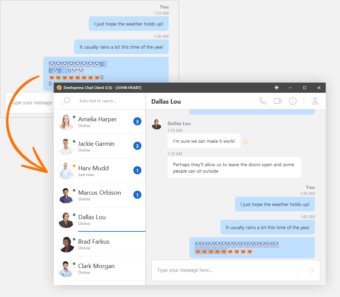Open chat with Marcus Orbison
This screenshot has height=297, width=340.
click(x=99, y=195)
